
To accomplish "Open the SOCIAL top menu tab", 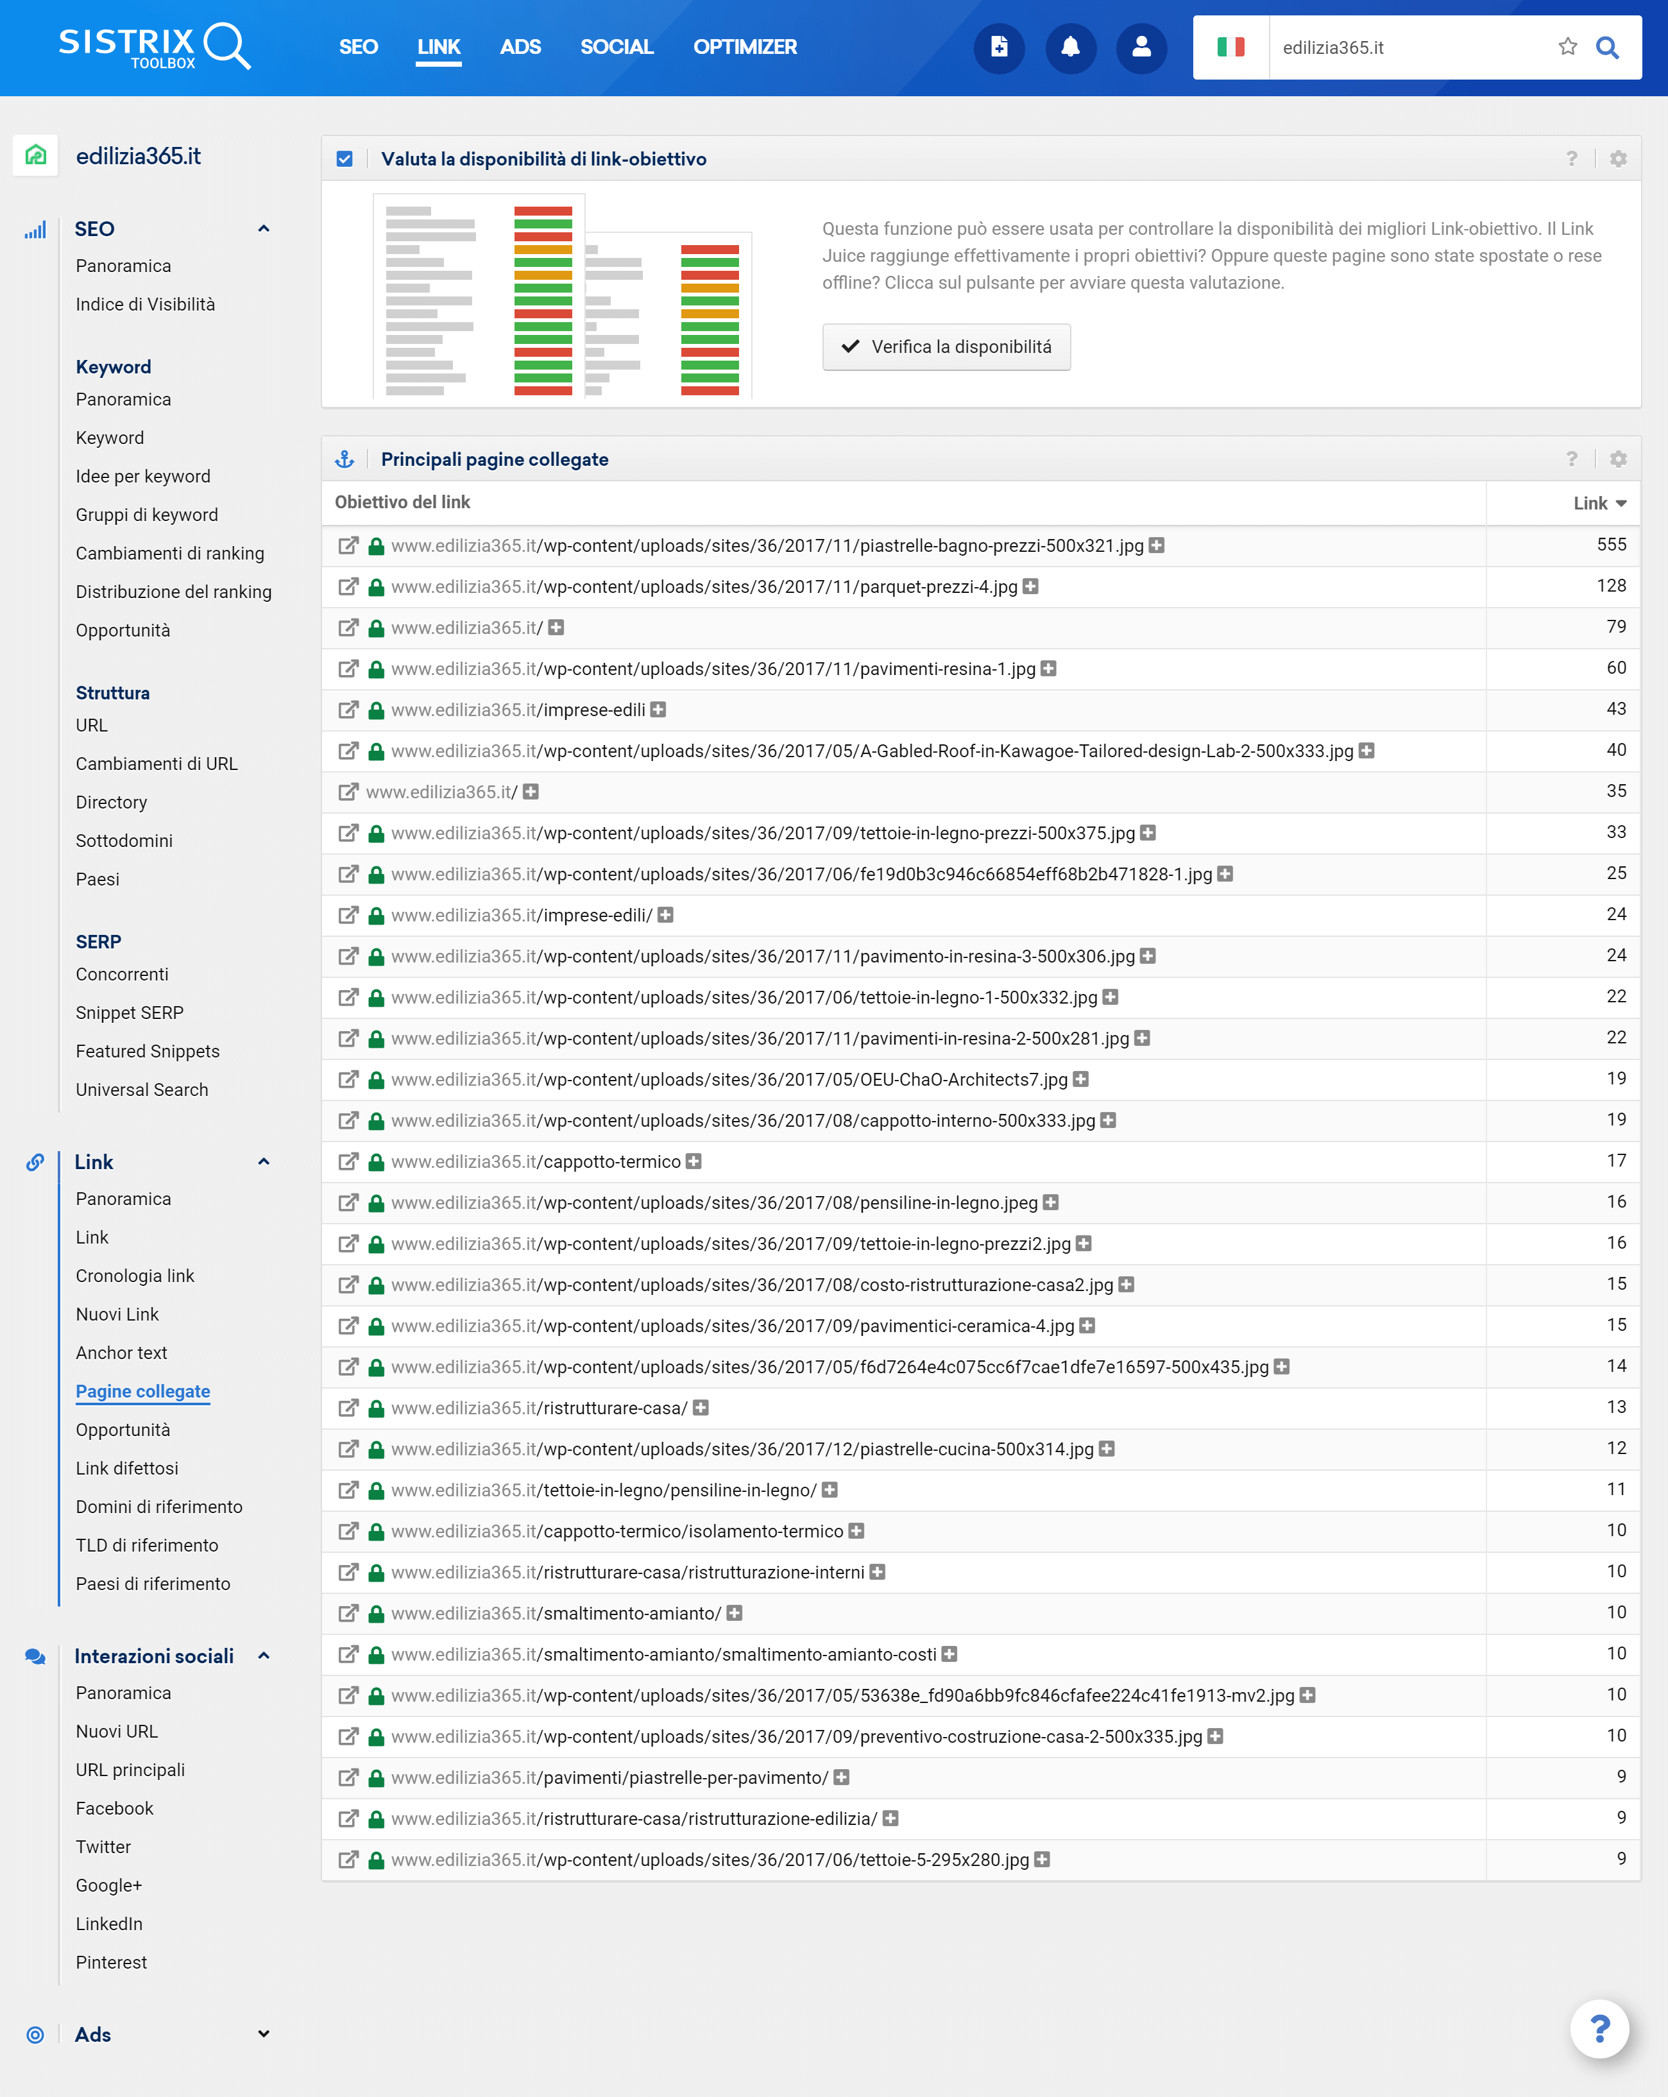I will click(616, 47).
